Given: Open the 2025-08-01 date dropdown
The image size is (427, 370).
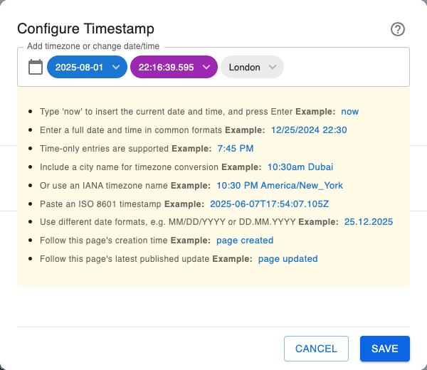Looking at the screenshot, I should (87, 67).
